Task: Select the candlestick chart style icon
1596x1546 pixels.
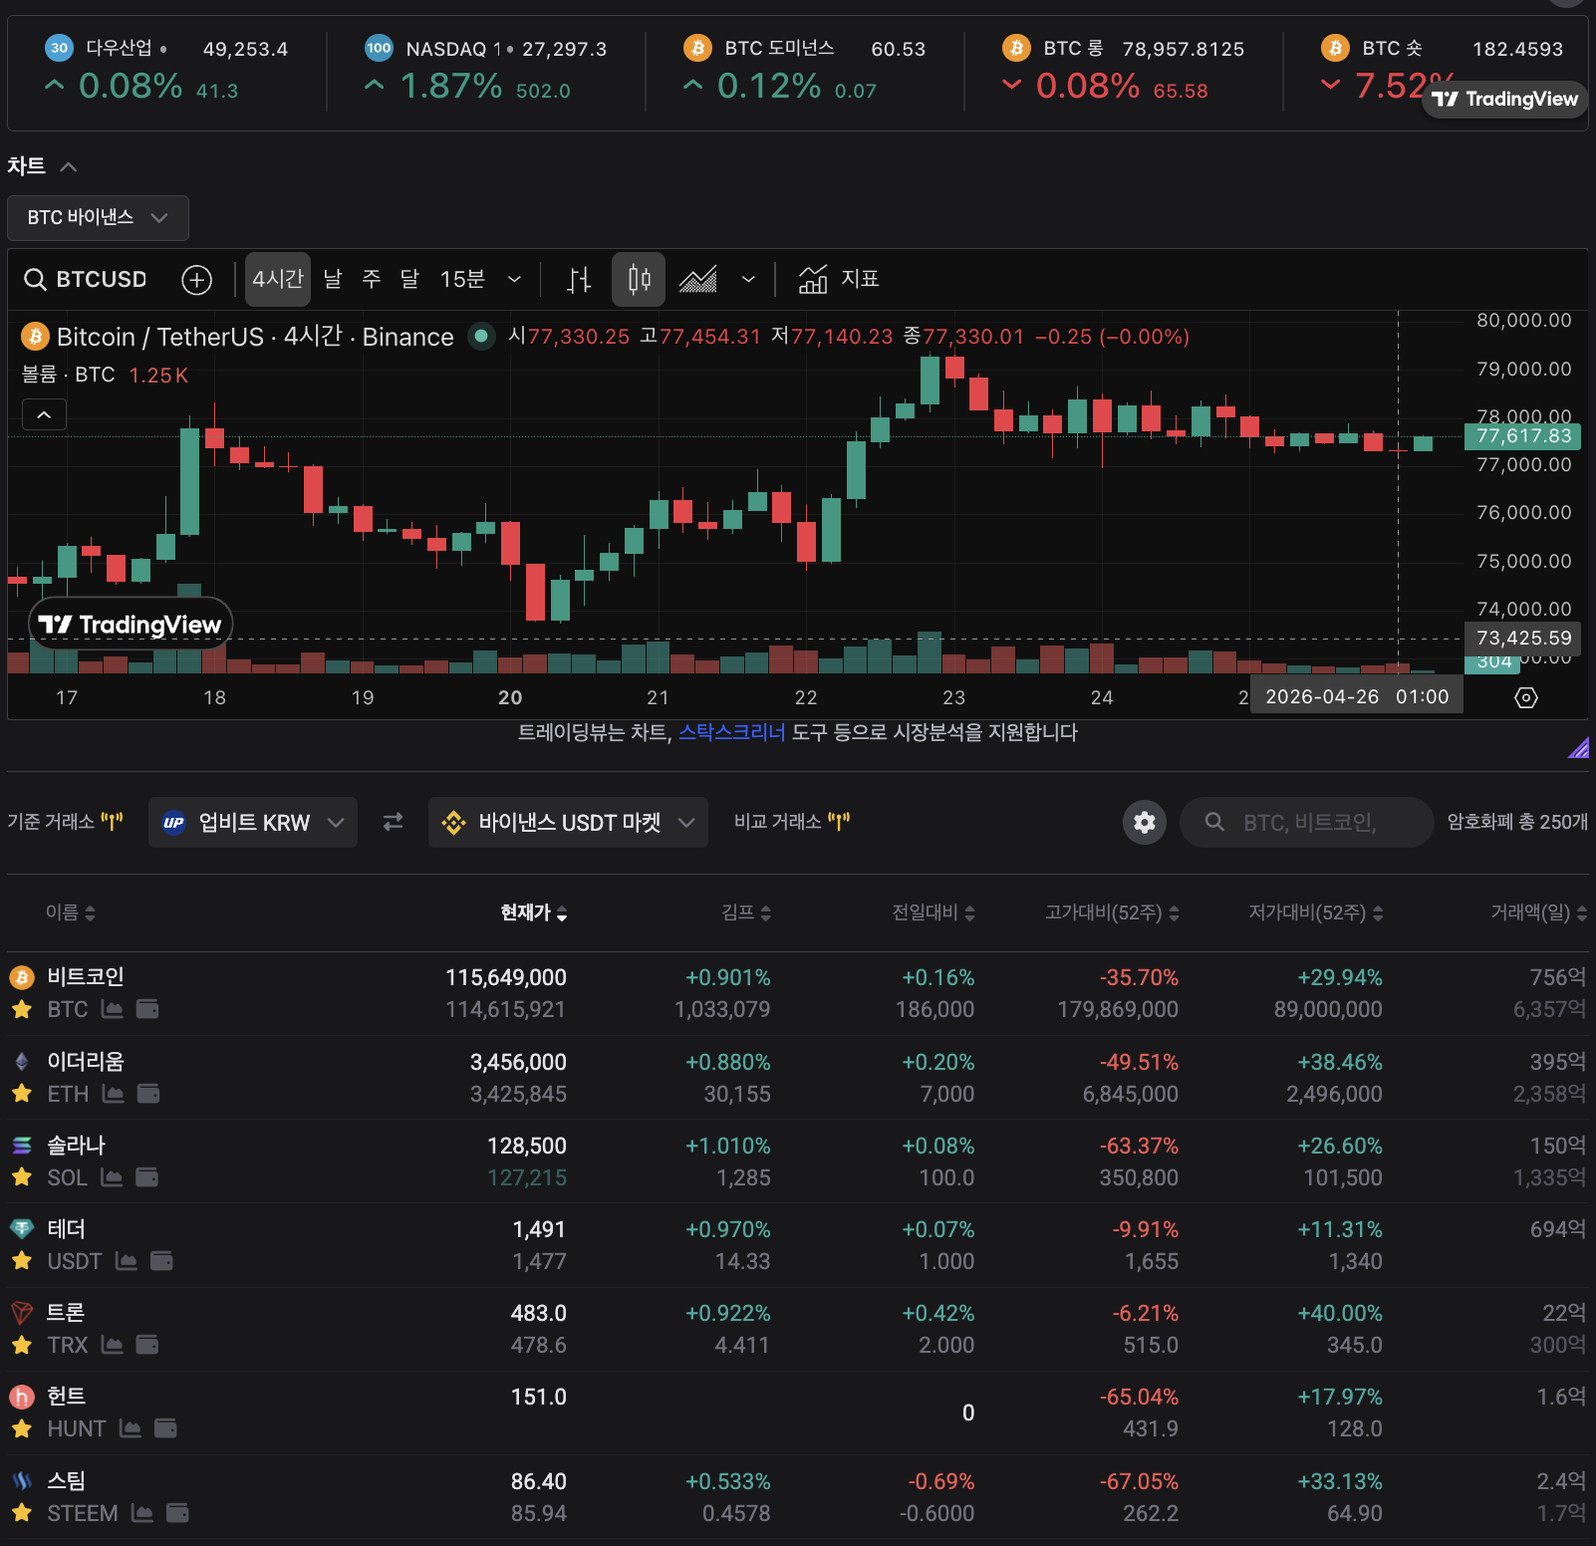Action: pyautogui.click(x=640, y=279)
